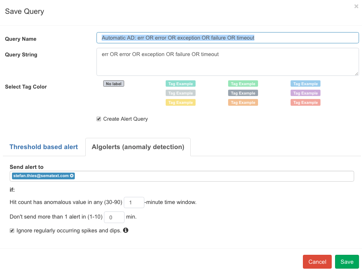The width and height of the screenshot is (362, 272).
Task: Toggle Ignore regularly occurring spikes checkbox
Action: click(x=12, y=231)
